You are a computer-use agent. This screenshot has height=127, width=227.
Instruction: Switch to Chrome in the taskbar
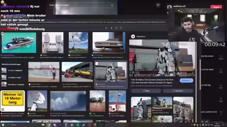(49, 125)
